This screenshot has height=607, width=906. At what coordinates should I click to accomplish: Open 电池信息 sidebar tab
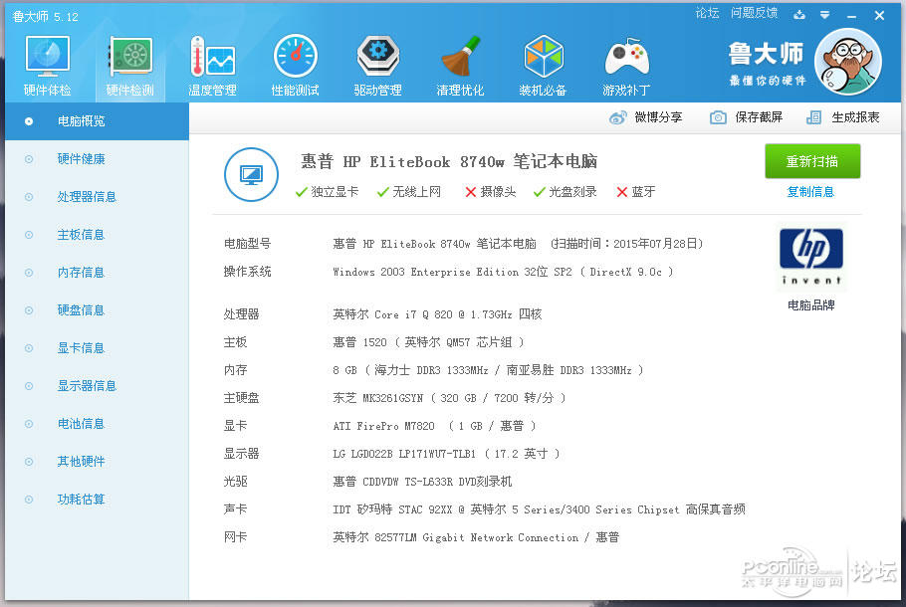coord(98,424)
